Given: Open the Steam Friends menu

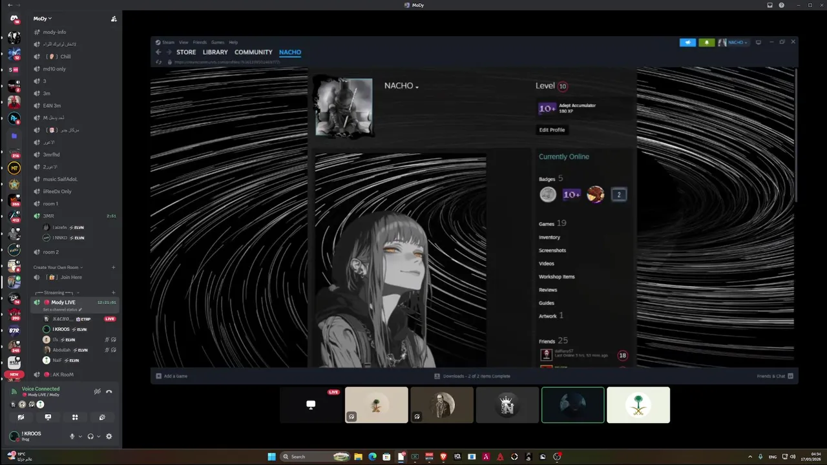Looking at the screenshot, I should (200, 42).
